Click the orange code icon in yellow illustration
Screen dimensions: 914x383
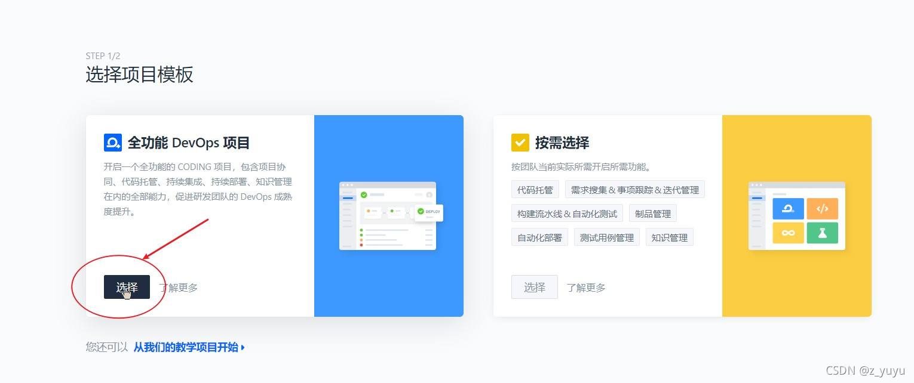point(823,208)
